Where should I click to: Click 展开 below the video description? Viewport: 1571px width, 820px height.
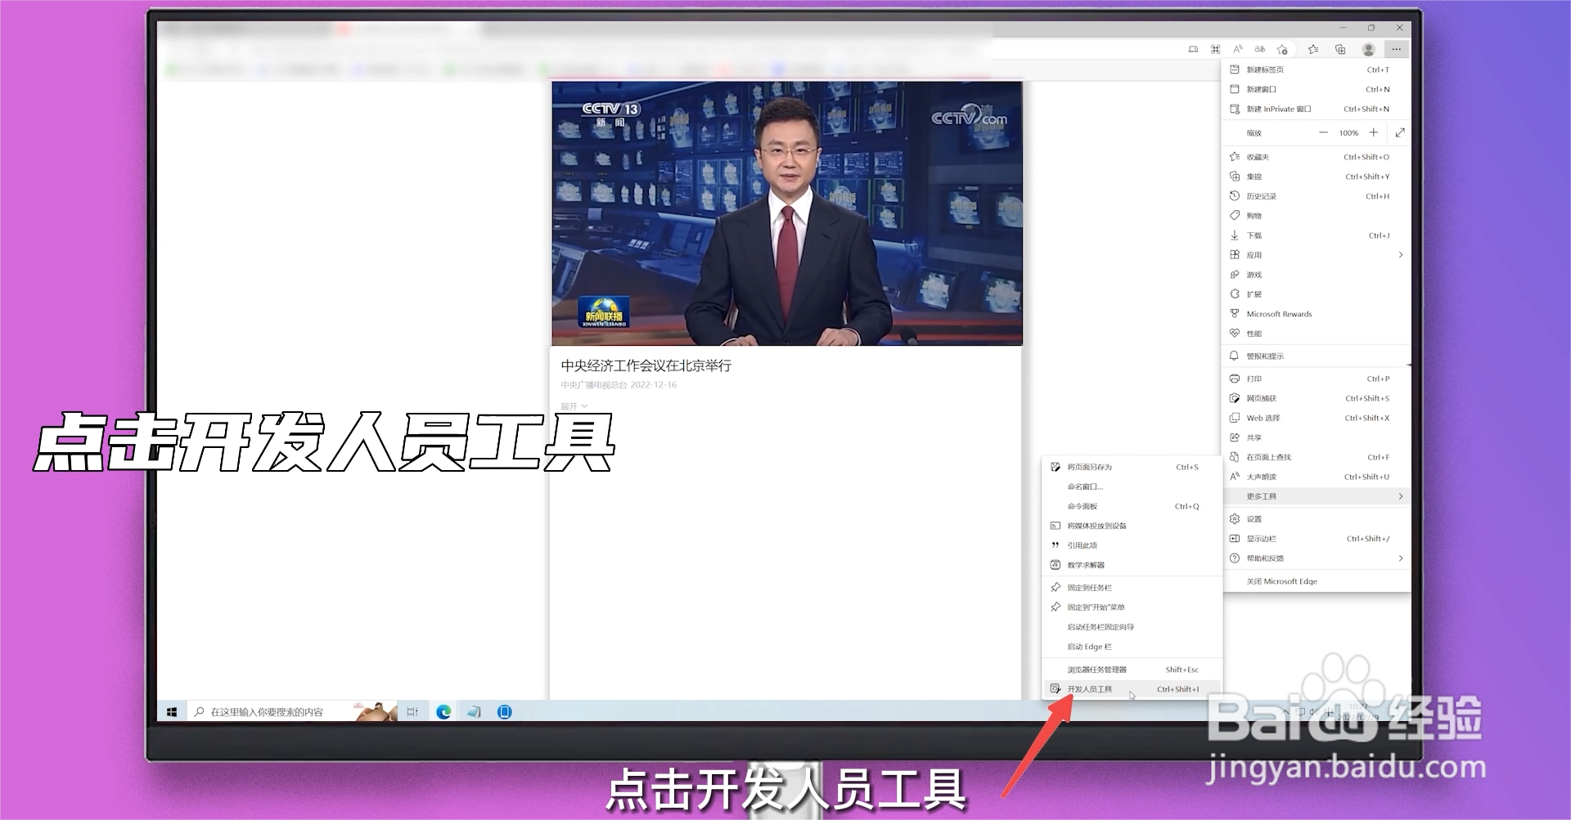571,405
